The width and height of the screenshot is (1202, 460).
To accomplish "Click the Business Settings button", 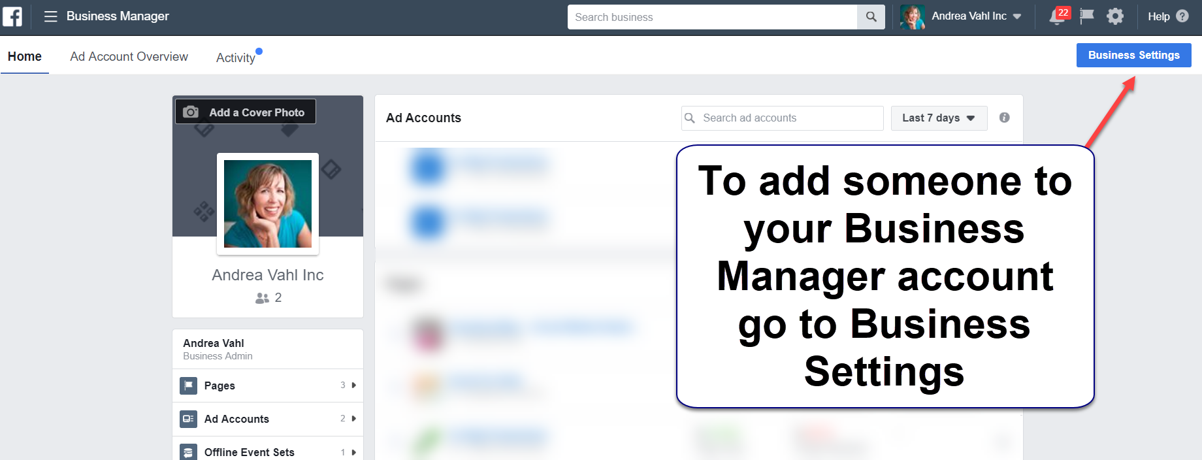I will [1133, 55].
